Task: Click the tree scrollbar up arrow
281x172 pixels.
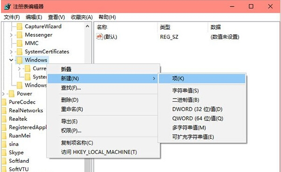Action: [x=88, y=26]
